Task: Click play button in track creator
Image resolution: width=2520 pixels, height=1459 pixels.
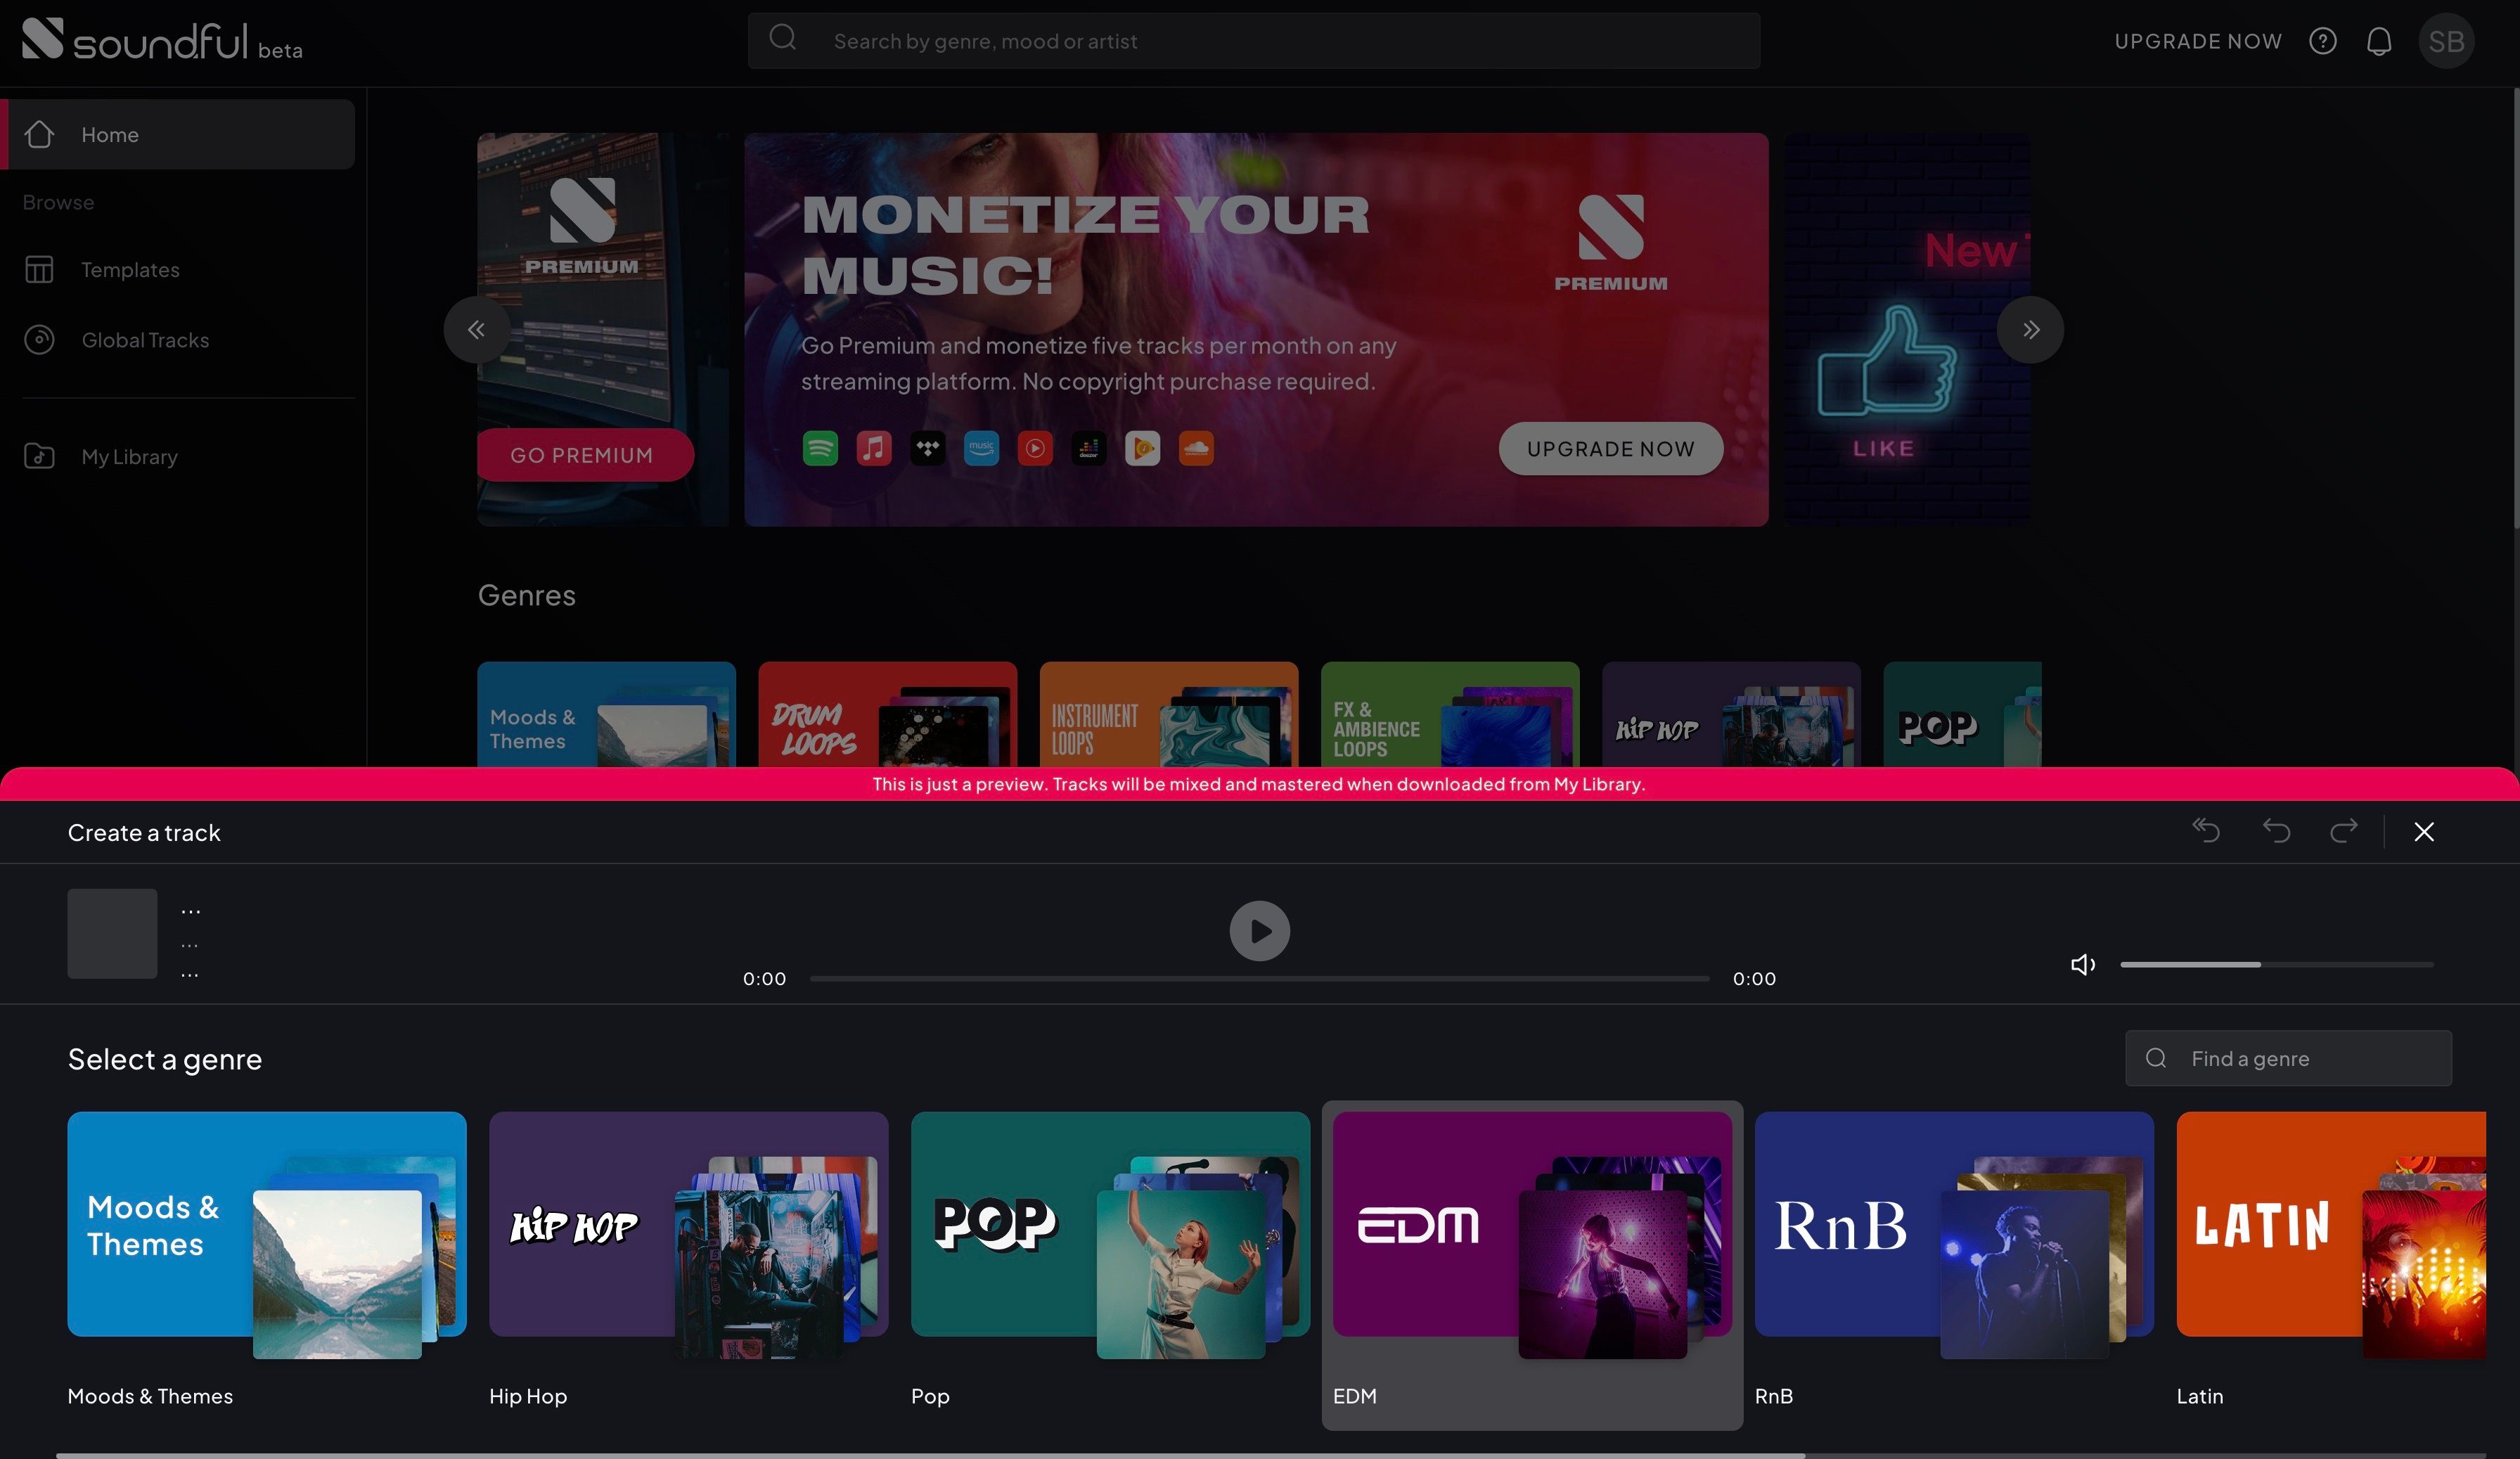Action: pyautogui.click(x=1259, y=930)
